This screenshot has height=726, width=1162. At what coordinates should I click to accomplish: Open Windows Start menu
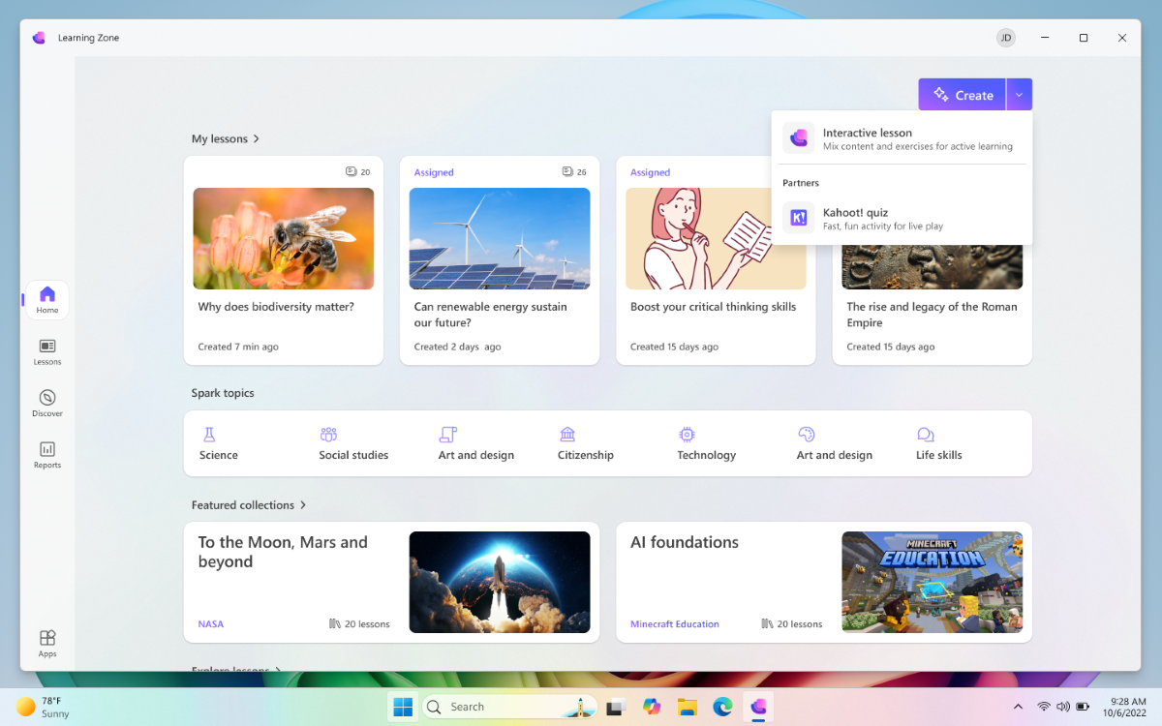pyautogui.click(x=403, y=707)
